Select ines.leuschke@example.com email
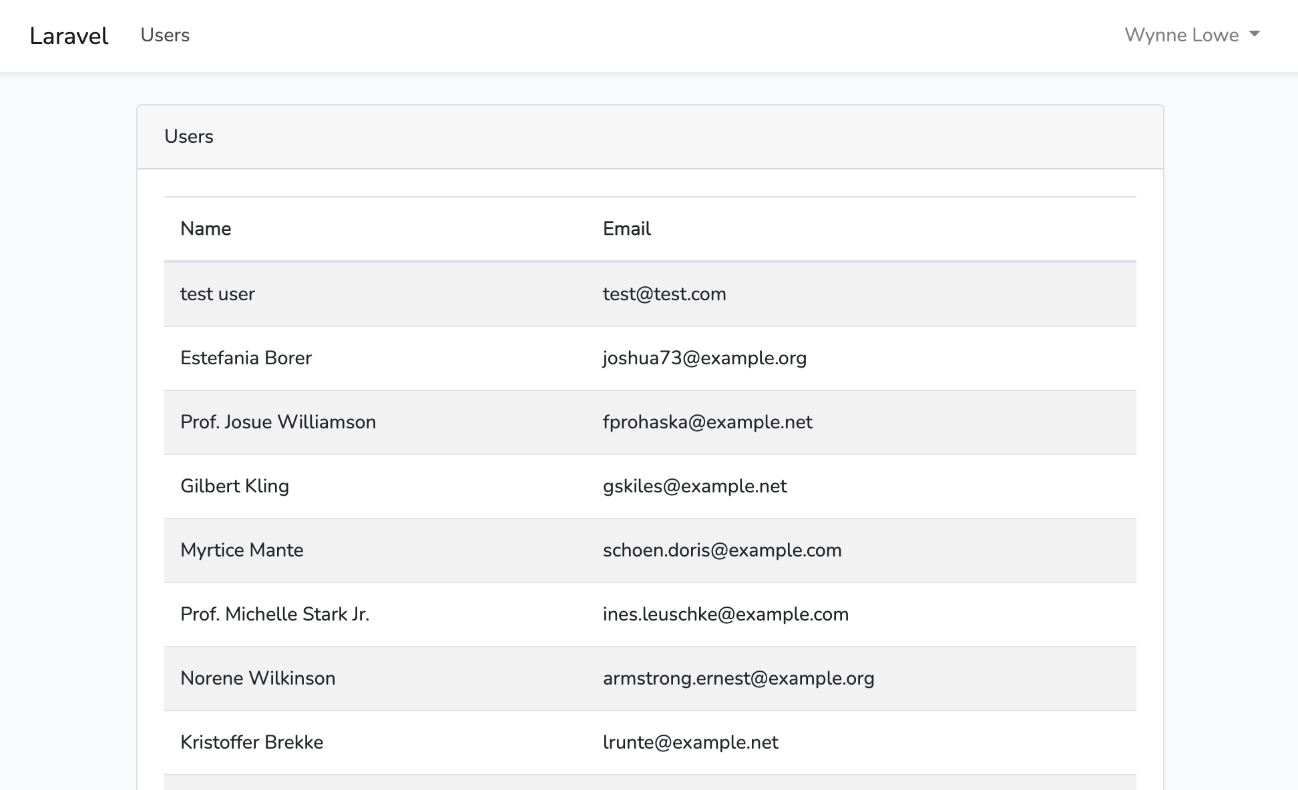 click(726, 614)
